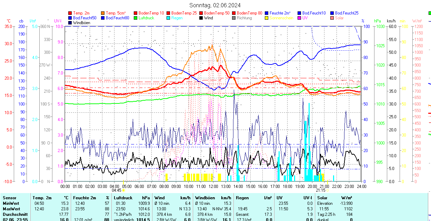Image resolution: width=431 pixels, height=221 pixels.
Task: Click the Windböen column header in the table
Action: pyautogui.click(x=205, y=198)
